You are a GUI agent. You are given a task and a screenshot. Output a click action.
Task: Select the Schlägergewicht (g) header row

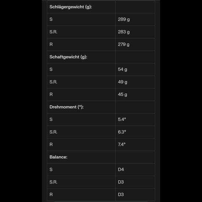click(101, 7)
